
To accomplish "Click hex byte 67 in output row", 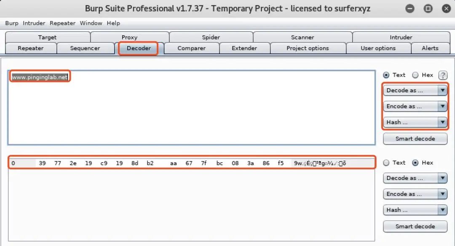I will [x=189, y=163].
